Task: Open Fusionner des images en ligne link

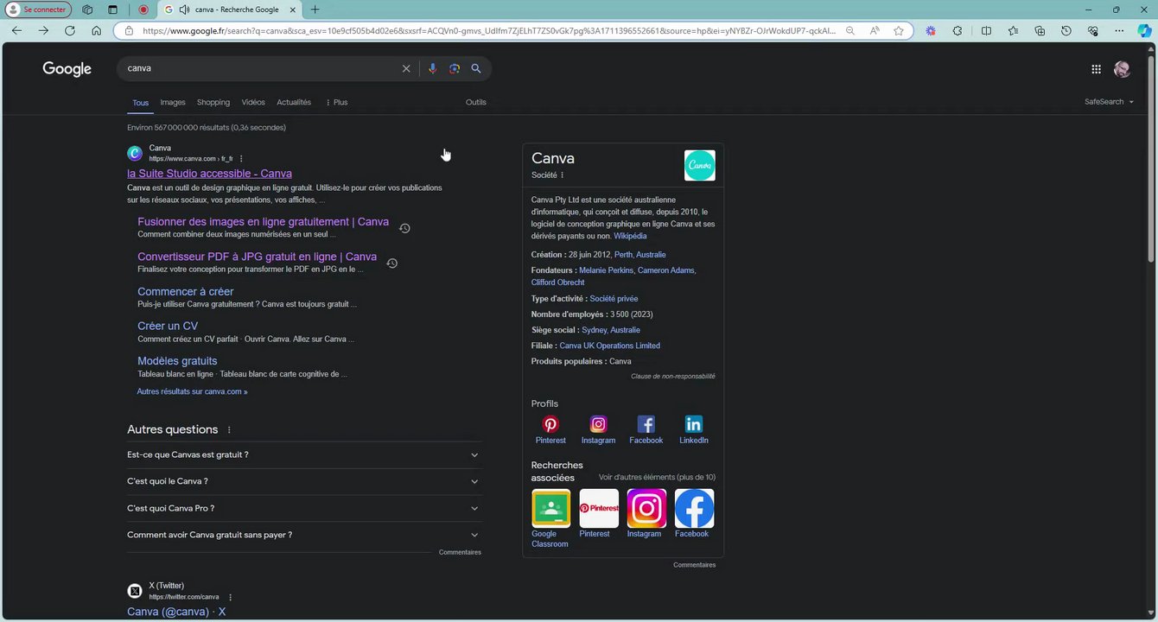Action: (x=263, y=222)
